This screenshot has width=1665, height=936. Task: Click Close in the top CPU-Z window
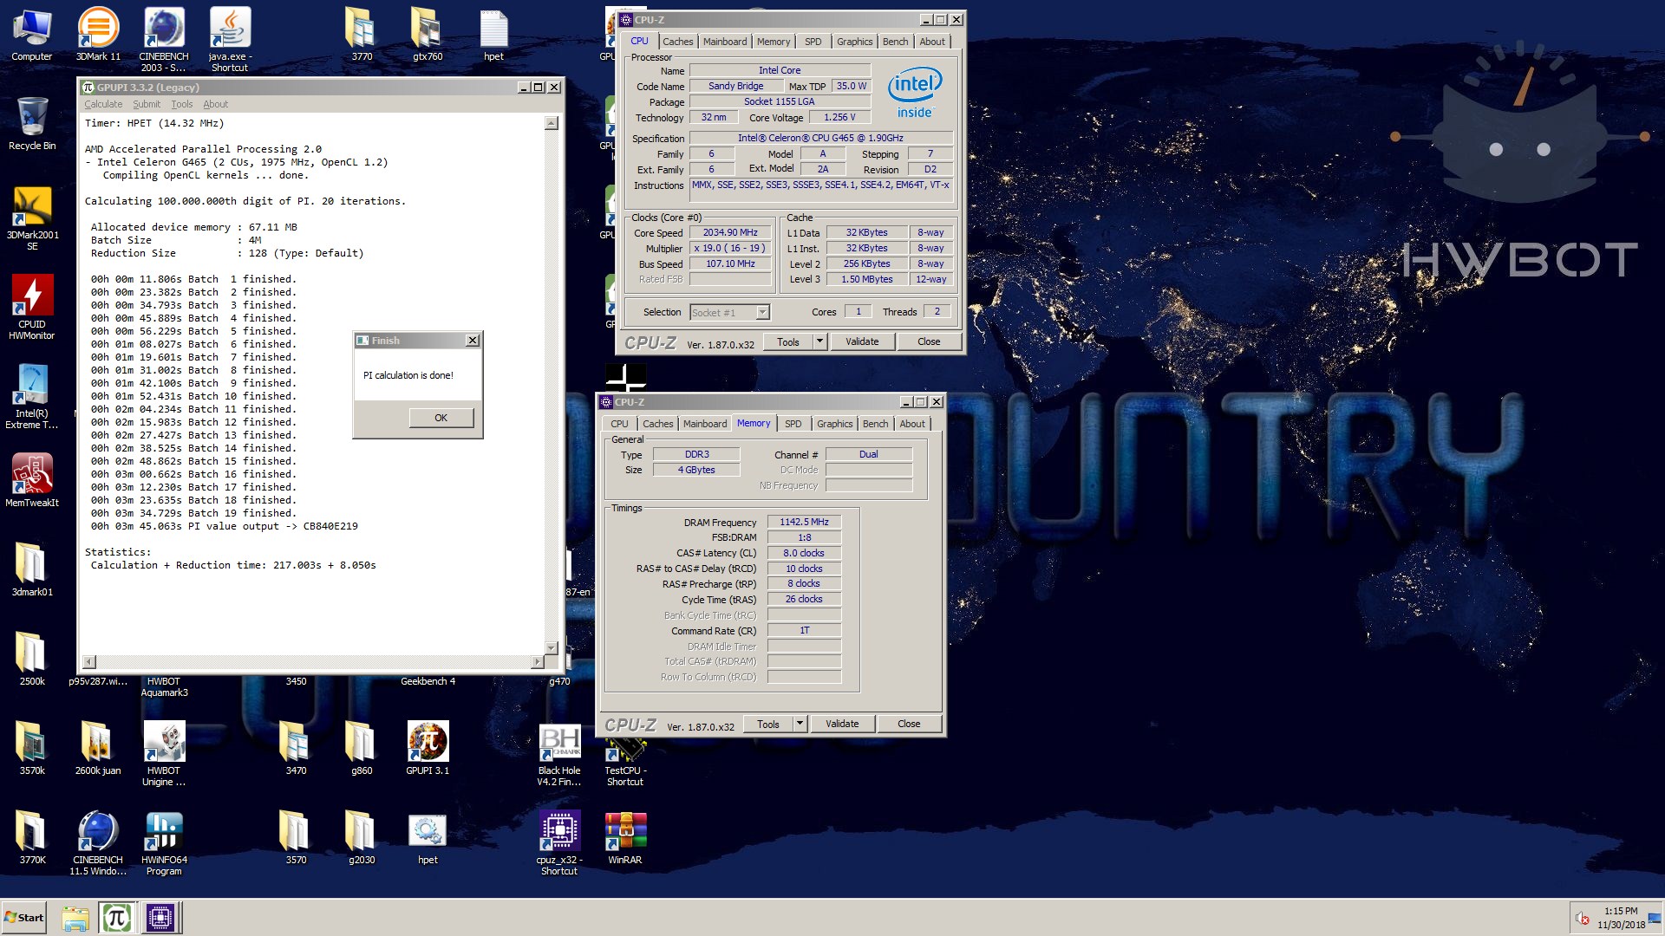coord(929,341)
